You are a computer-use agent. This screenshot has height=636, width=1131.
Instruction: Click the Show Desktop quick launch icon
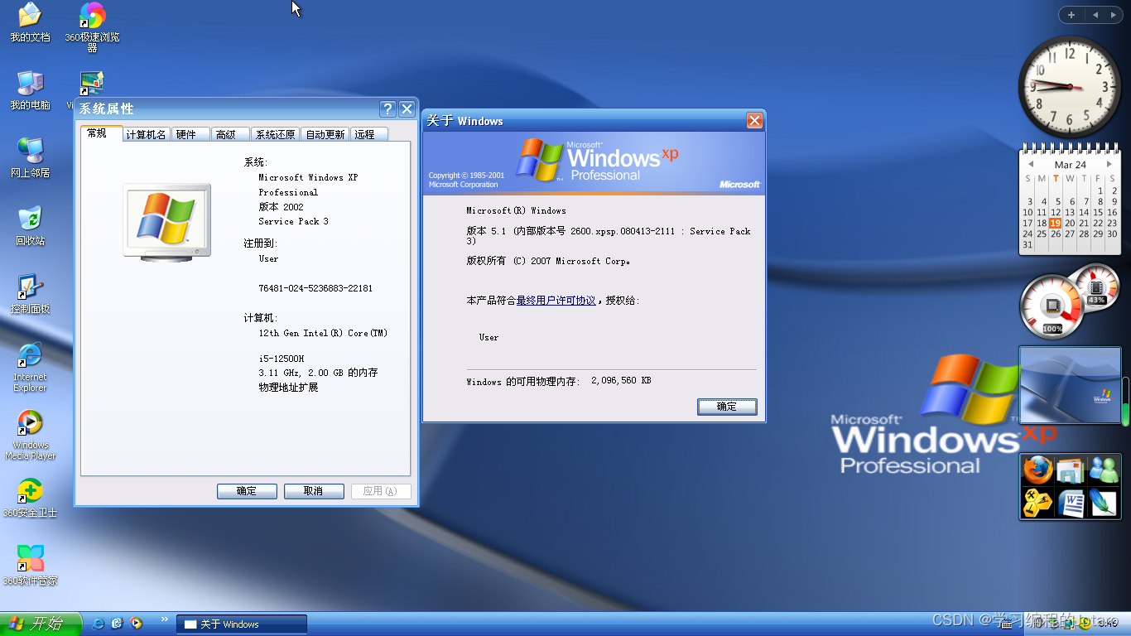click(x=118, y=624)
